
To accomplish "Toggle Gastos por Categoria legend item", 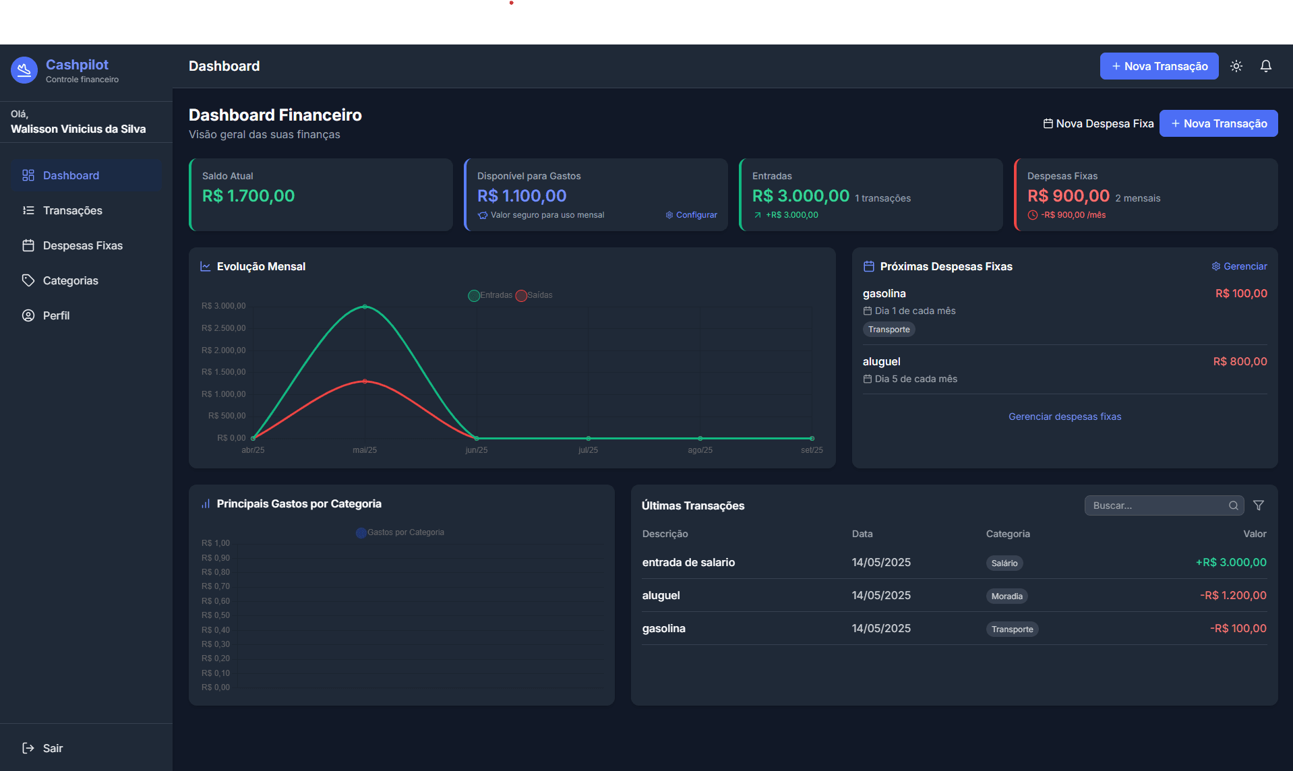I will click(400, 532).
